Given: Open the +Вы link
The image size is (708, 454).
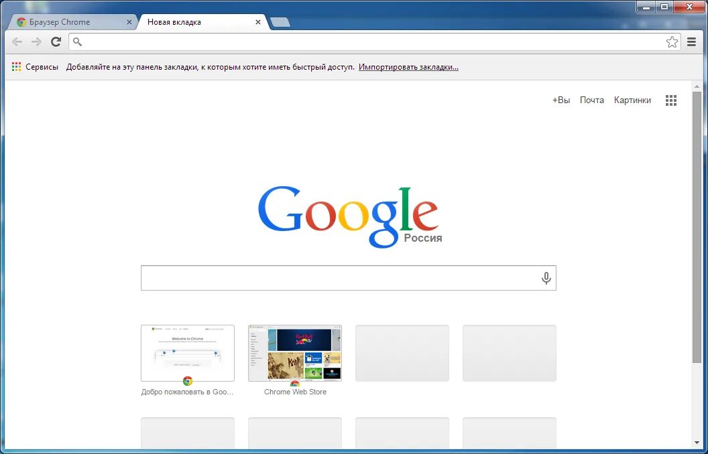Looking at the screenshot, I should [561, 100].
